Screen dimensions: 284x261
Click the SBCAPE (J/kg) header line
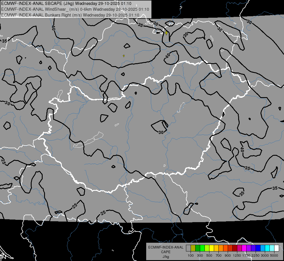click(x=66, y=3)
